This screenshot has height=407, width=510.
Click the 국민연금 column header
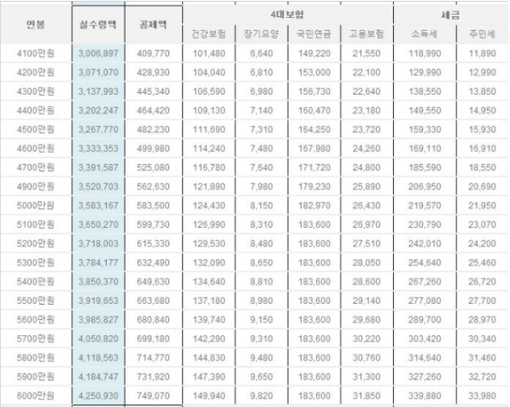coord(314,34)
